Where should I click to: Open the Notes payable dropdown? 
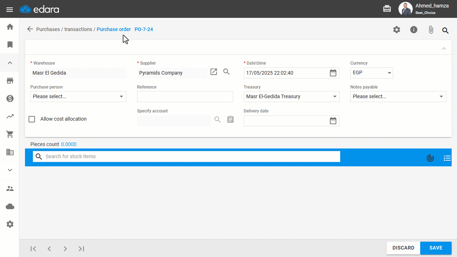click(x=398, y=96)
